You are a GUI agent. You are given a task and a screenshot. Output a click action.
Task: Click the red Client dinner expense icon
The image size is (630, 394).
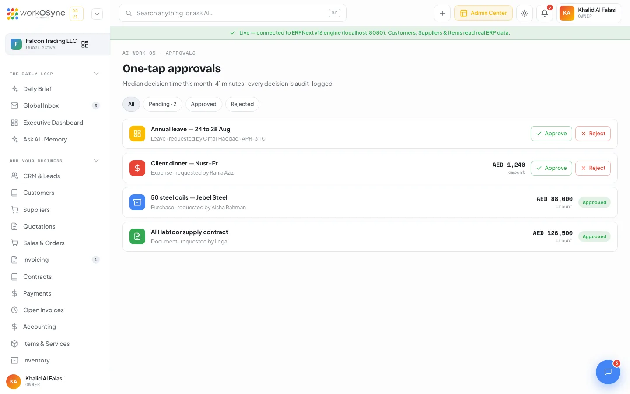point(137,168)
